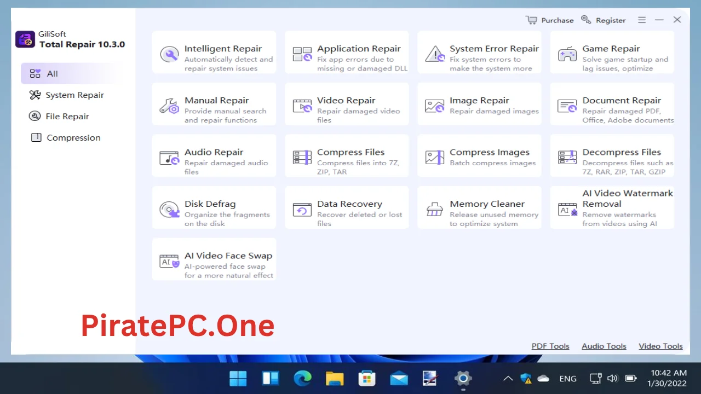The image size is (701, 394).
Task: Select the System Error Repair warning icon
Action: [435, 54]
